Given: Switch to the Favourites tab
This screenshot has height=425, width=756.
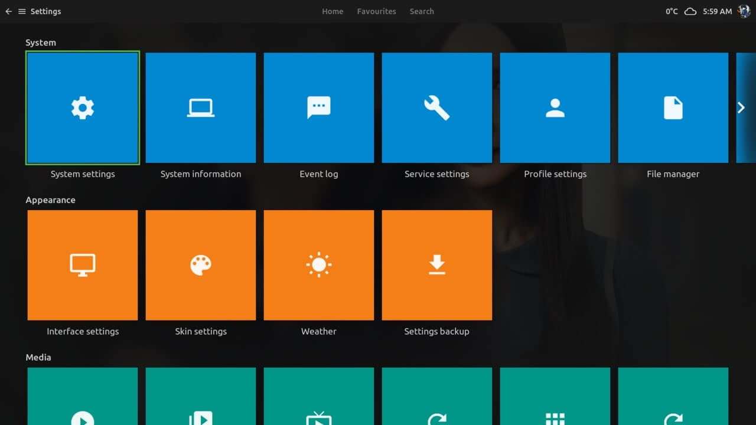Looking at the screenshot, I should [x=376, y=11].
